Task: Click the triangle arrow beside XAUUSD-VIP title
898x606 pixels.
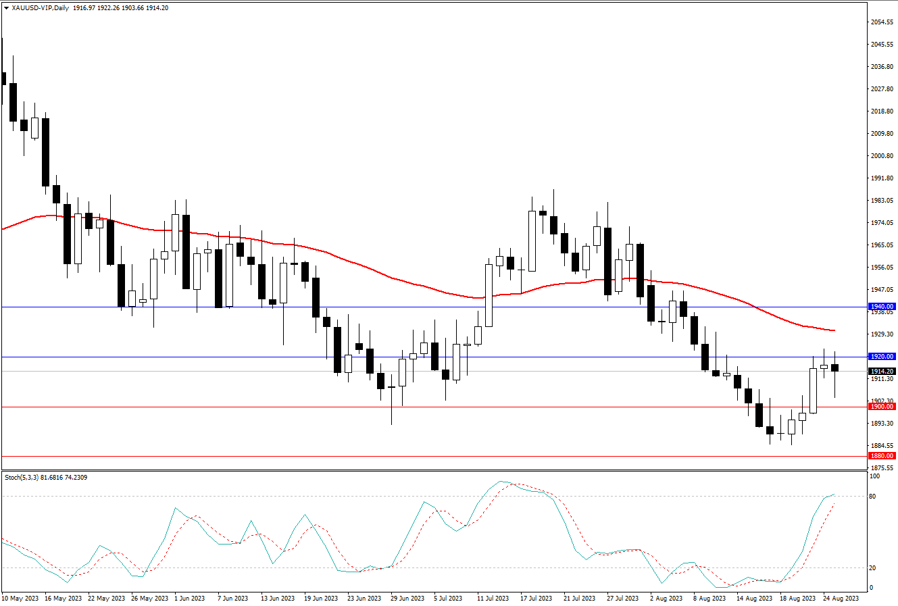Action: point(6,7)
